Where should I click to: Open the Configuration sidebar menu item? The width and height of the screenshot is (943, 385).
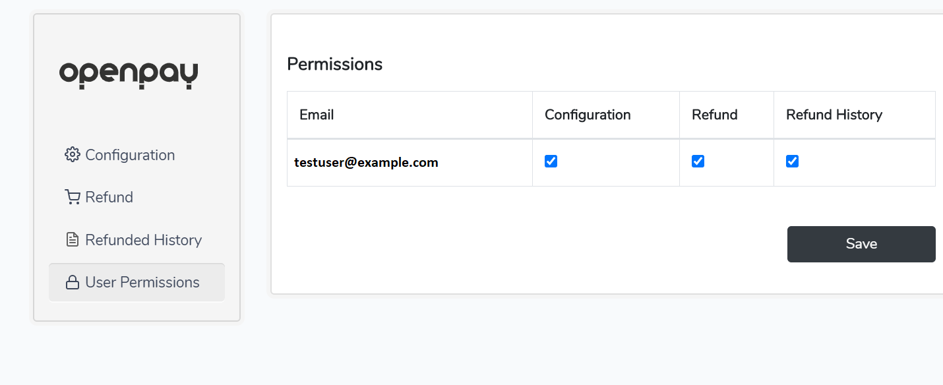tap(130, 155)
